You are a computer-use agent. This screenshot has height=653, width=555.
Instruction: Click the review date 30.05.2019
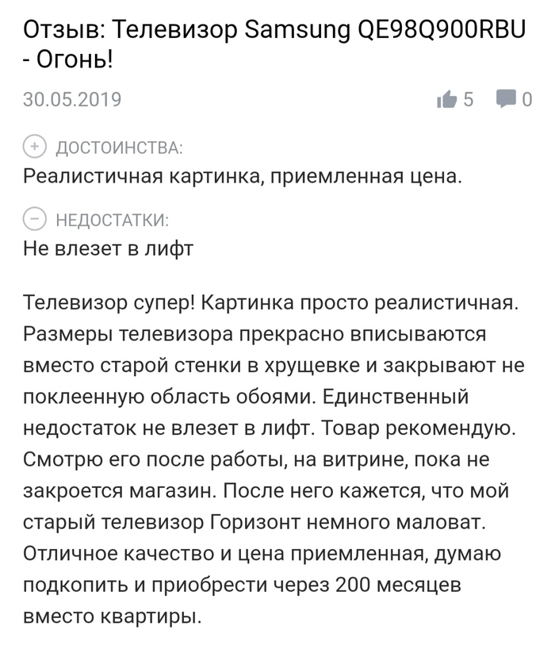(x=72, y=100)
